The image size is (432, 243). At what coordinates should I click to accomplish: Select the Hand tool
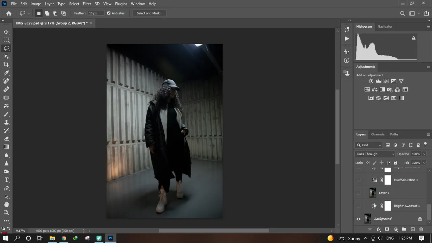coord(6,205)
